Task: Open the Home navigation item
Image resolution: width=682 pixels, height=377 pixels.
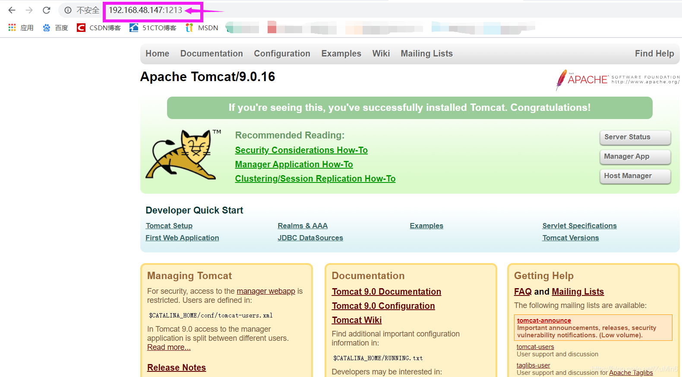Action: [x=158, y=53]
